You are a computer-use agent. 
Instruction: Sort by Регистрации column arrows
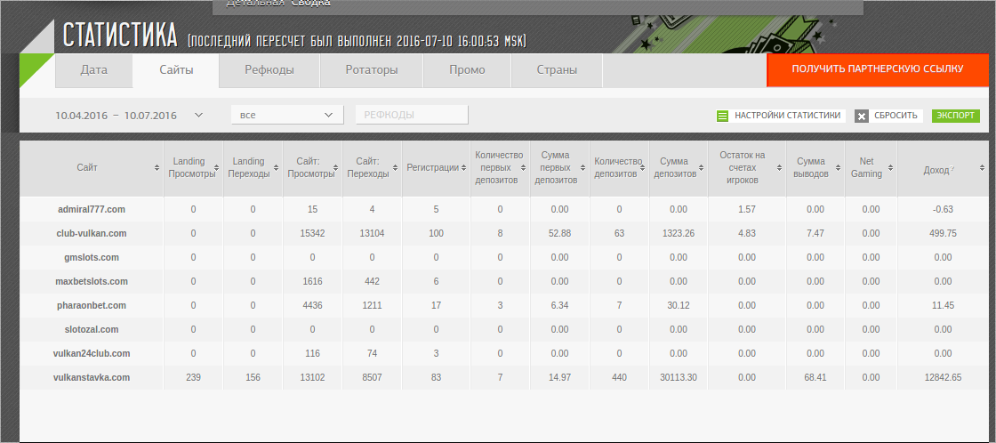[x=463, y=168]
